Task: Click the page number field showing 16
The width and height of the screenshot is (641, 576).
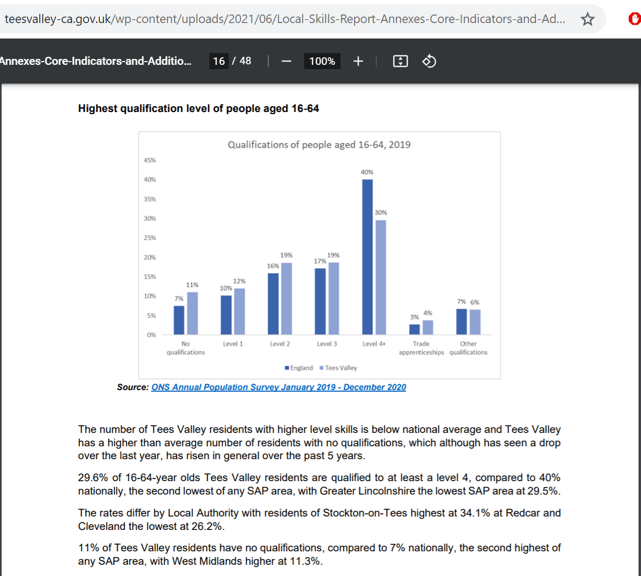Action: tap(218, 61)
